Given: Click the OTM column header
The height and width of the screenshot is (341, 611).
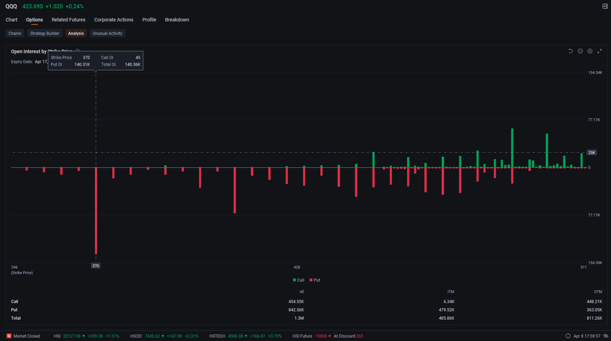Looking at the screenshot, I should click(598, 292).
